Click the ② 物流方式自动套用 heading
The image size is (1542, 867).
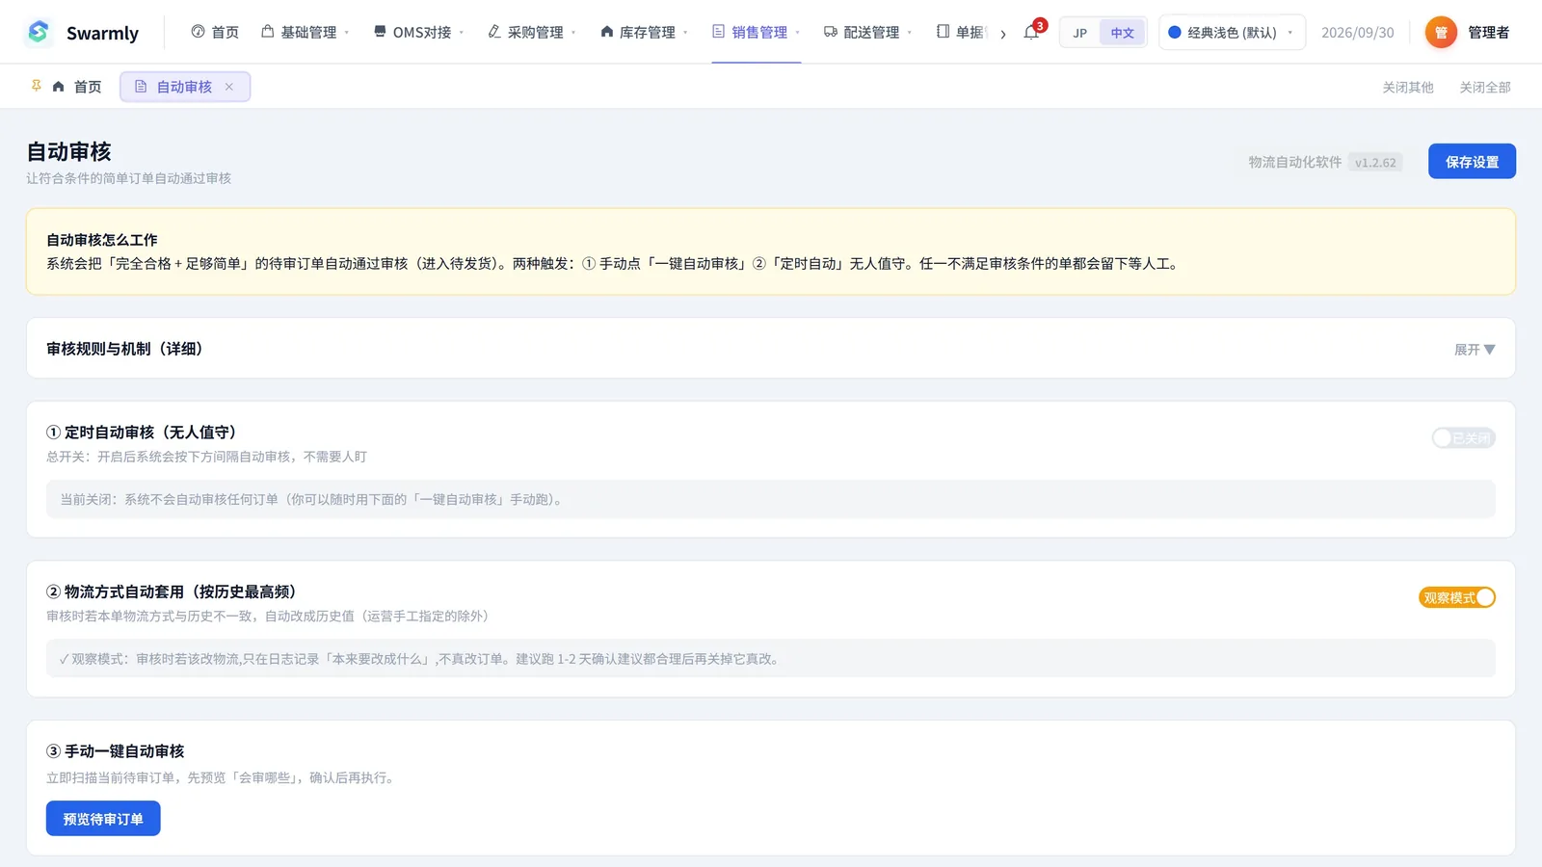pyautogui.click(x=172, y=591)
